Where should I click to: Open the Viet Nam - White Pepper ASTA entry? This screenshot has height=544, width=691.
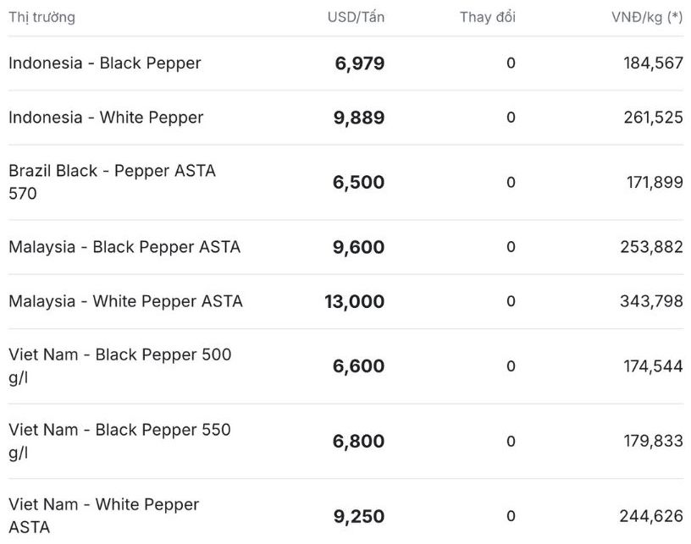tap(103, 515)
